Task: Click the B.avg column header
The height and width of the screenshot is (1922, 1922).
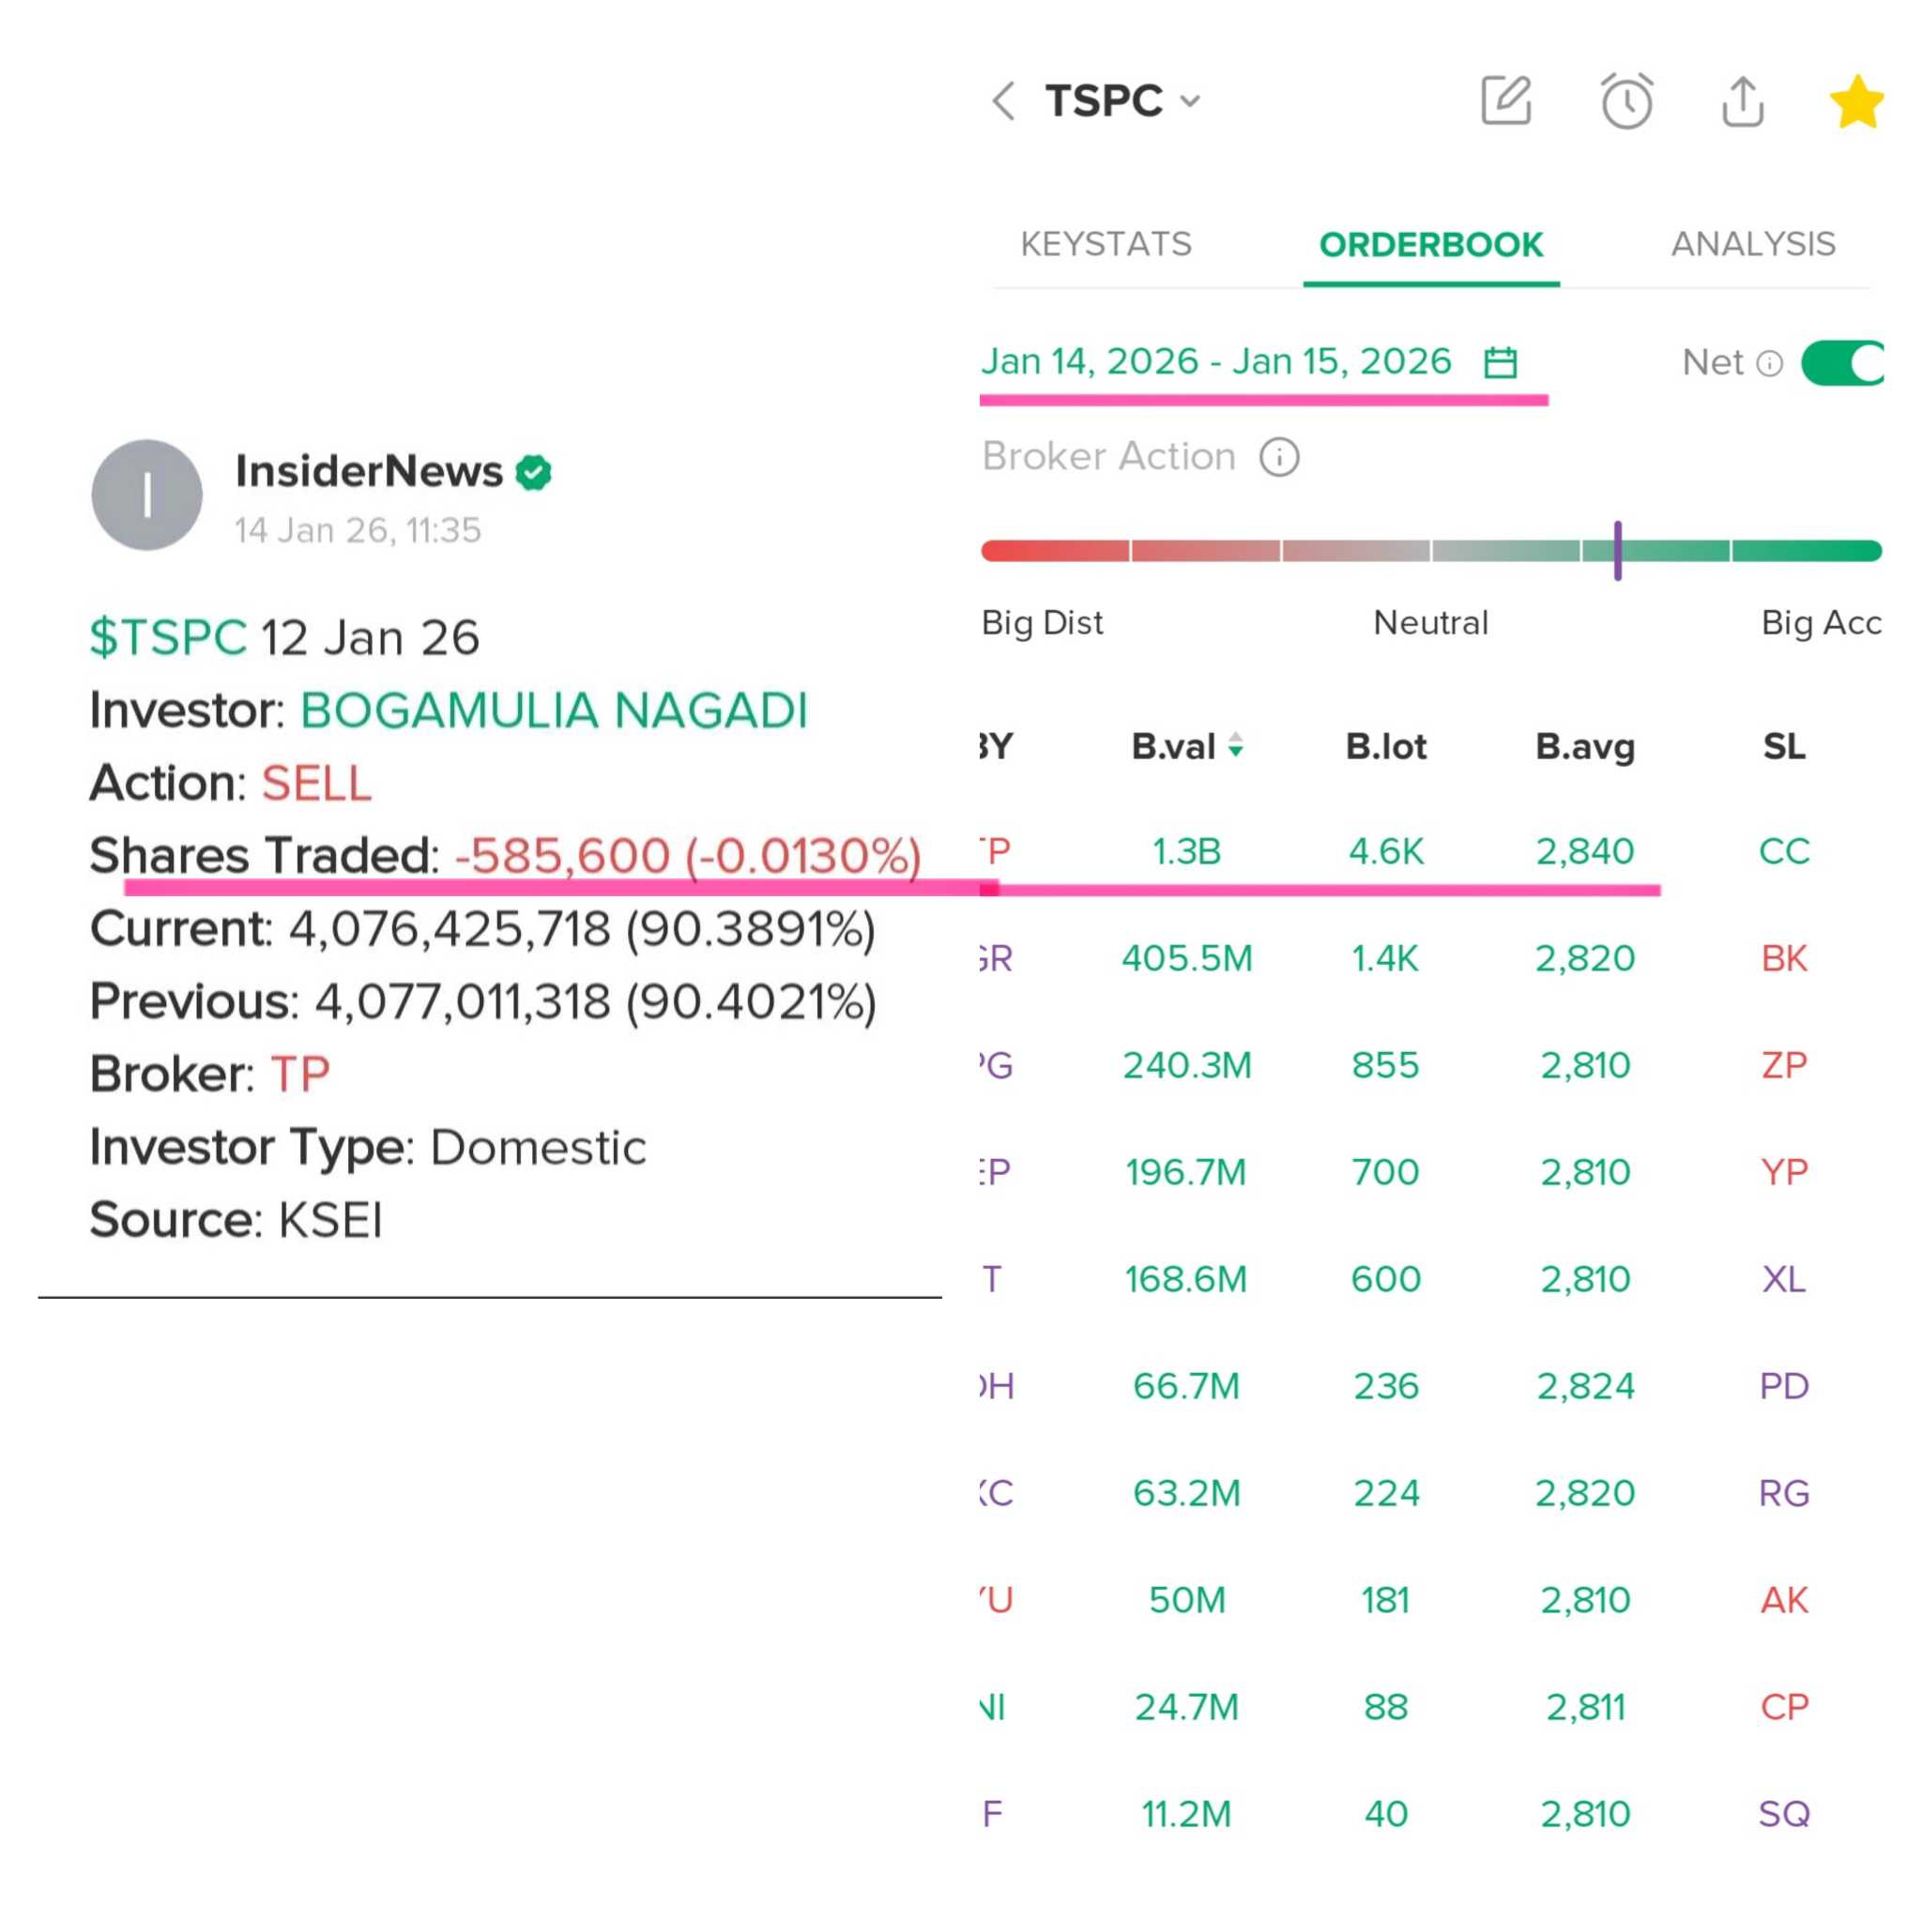Action: [x=1585, y=746]
